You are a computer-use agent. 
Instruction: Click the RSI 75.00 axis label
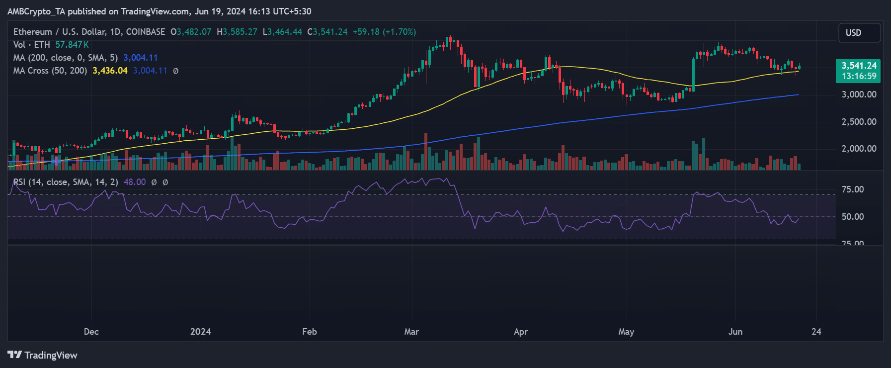[853, 189]
